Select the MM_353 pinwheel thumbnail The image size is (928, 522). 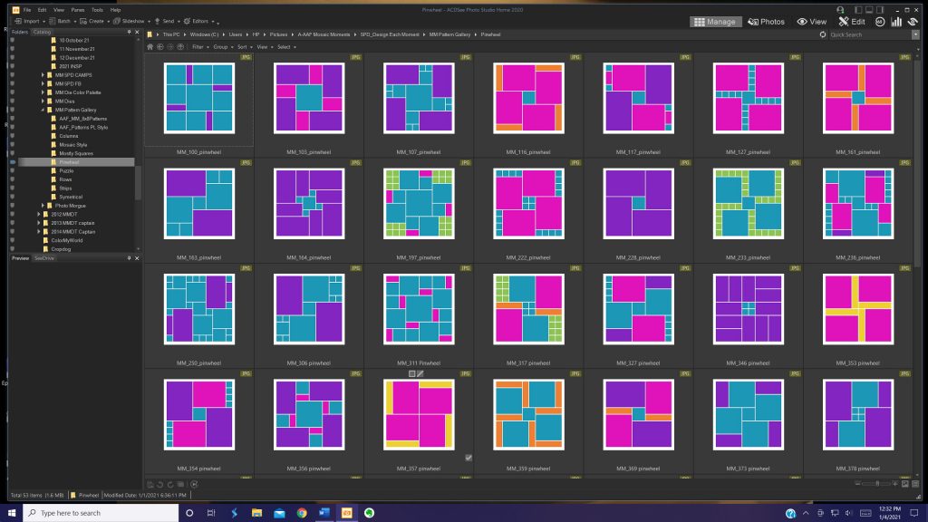click(x=857, y=309)
